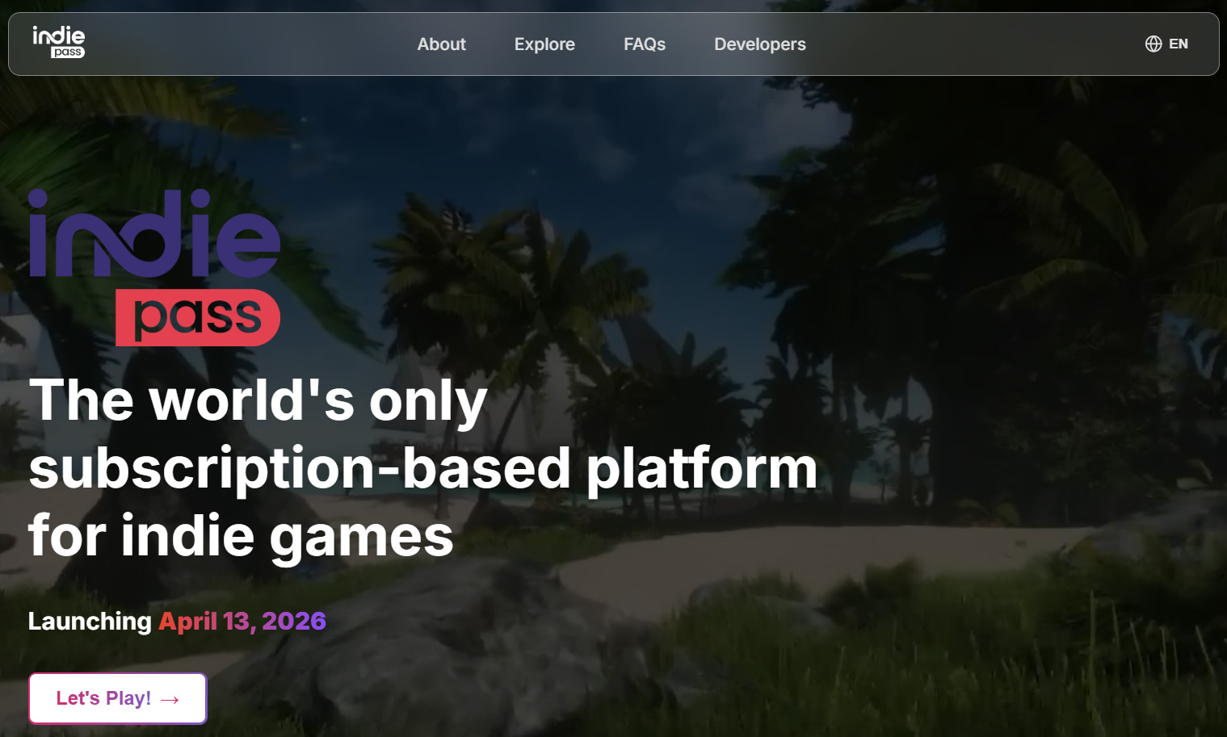This screenshot has height=737, width=1227.
Task: Click the word Launching
Action: coord(90,621)
